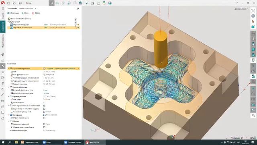257x145 pixels.
Task: Click the orange part visibility icon in right toolbar
Action: pyautogui.click(x=253, y=21)
